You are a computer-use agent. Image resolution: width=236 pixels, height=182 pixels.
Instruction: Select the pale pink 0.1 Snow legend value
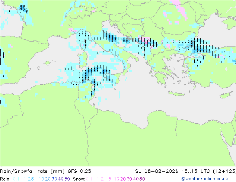click(x=89, y=179)
